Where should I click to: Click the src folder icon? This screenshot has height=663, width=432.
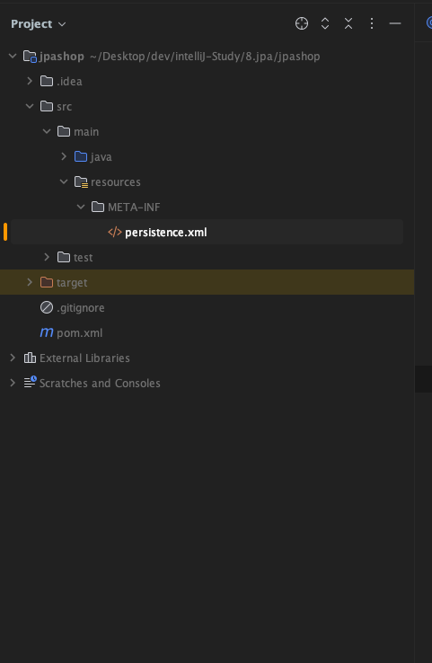point(47,106)
